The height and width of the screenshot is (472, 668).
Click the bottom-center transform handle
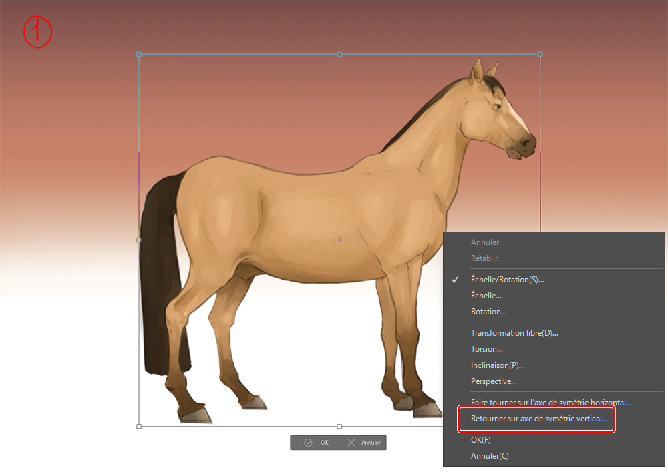point(339,425)
